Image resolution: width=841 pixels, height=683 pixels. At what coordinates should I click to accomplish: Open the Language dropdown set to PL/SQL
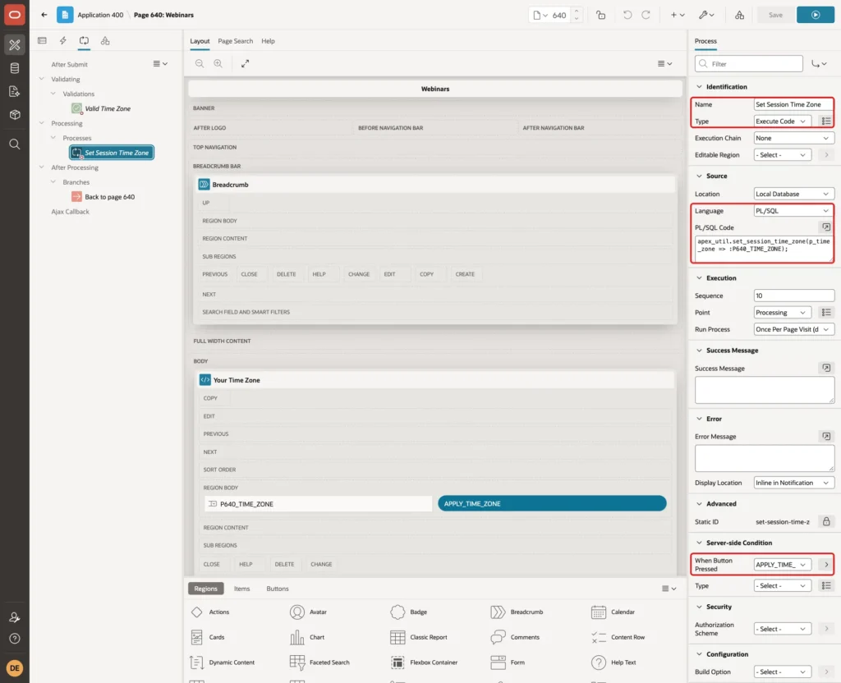click(793, 211)
